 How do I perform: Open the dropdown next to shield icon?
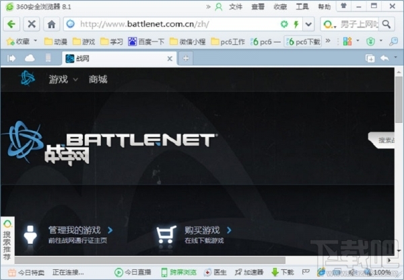click(x=381, y=40)
